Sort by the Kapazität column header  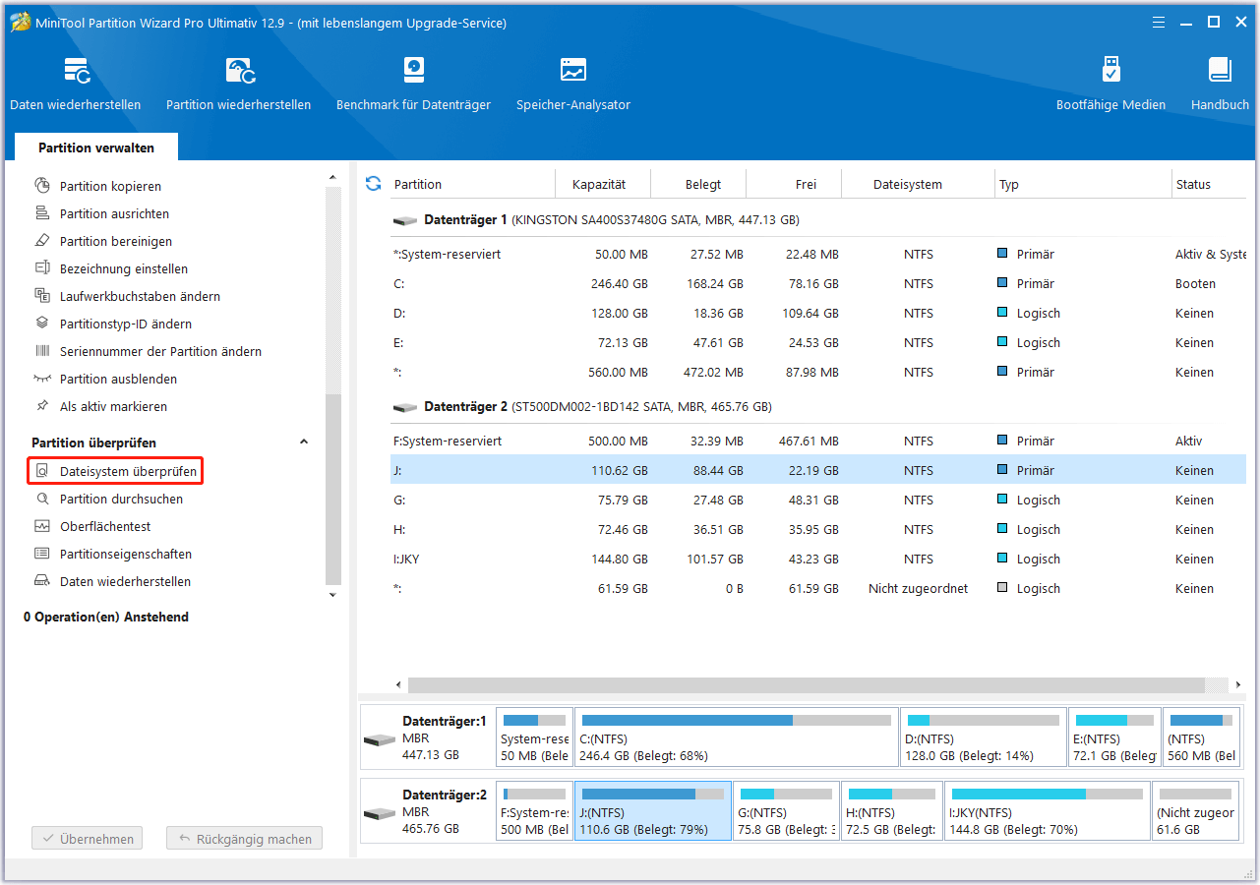point(598,184)
